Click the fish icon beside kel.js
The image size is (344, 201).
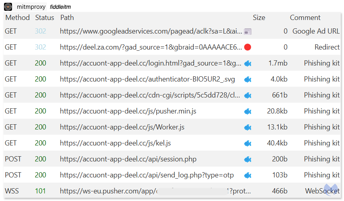[x=248, y=143]
